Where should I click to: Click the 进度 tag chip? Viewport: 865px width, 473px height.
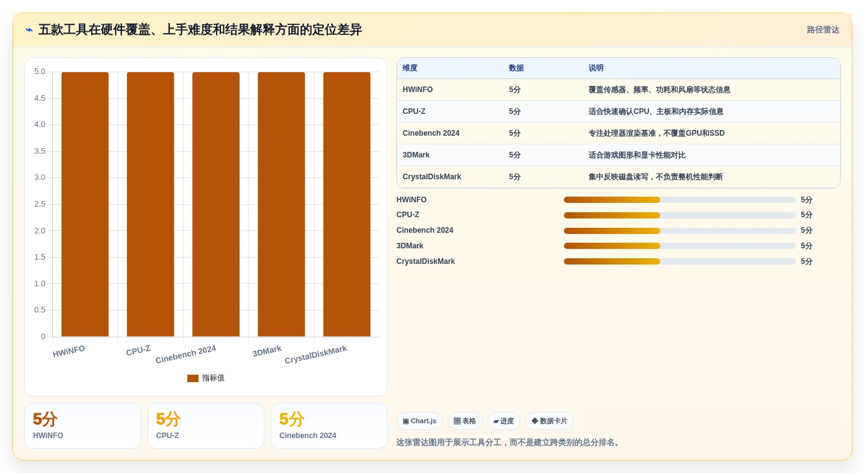[503, 421]
